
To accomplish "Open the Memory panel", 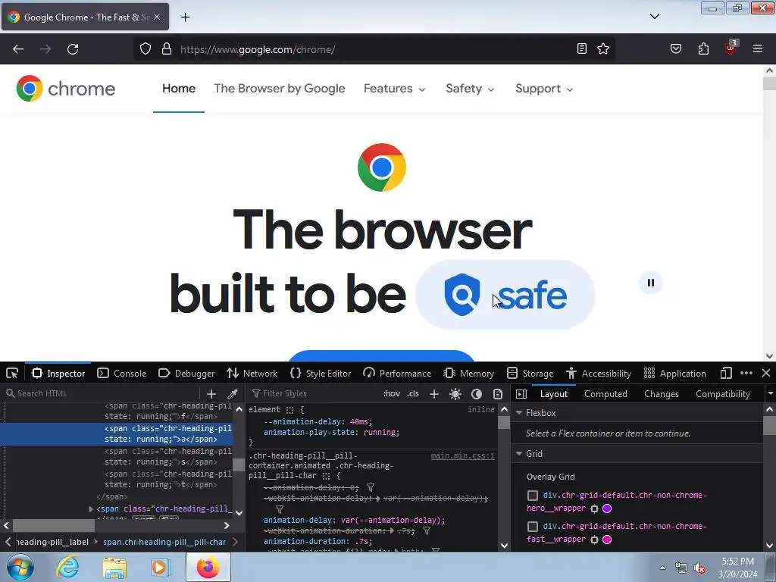I will (x=468, y=373).
